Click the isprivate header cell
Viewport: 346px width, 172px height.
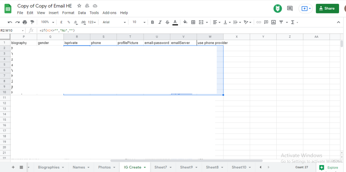pos(77,43)
